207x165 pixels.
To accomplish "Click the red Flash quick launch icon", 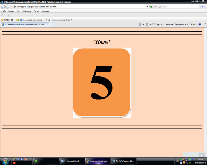I will [x=14, y=163].
